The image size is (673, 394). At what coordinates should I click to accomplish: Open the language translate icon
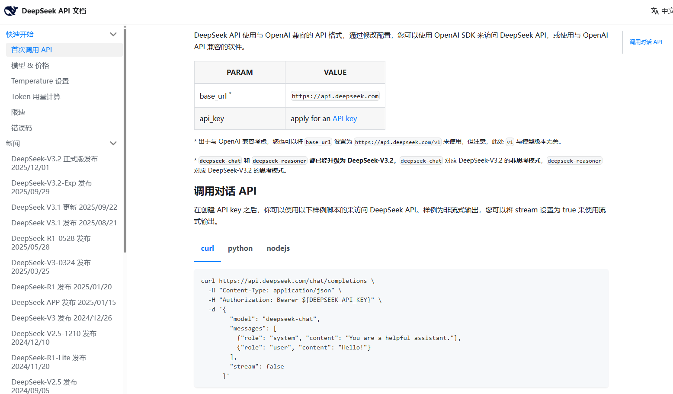pyautogui.click(x=655, y=11)
